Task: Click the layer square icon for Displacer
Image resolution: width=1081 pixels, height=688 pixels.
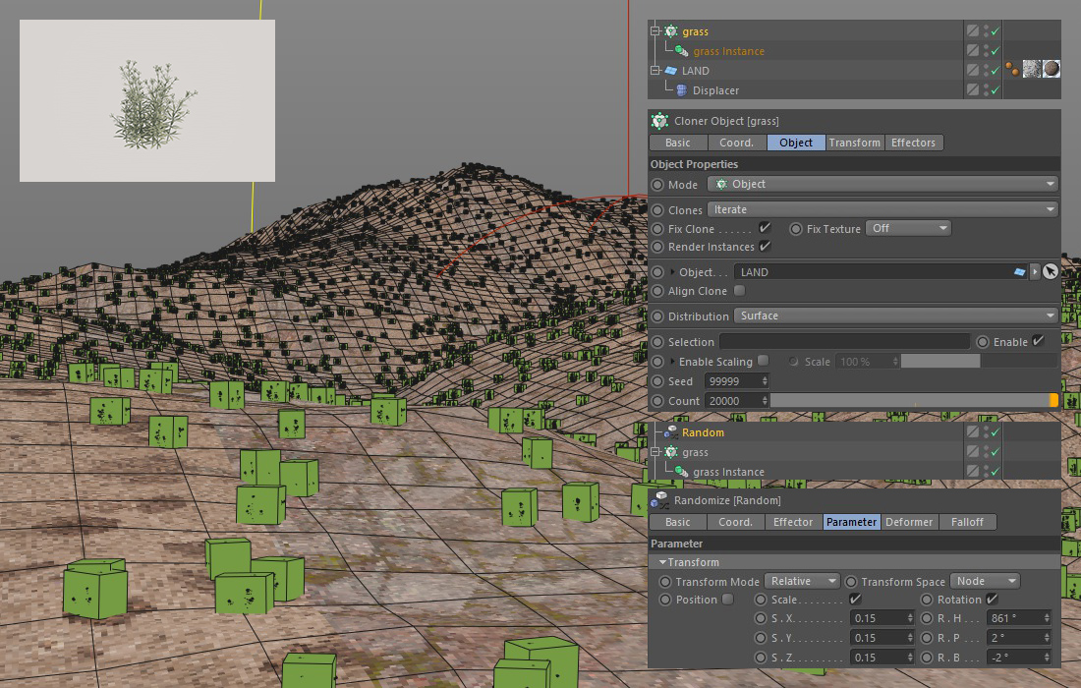Action: tap(972, 90)
